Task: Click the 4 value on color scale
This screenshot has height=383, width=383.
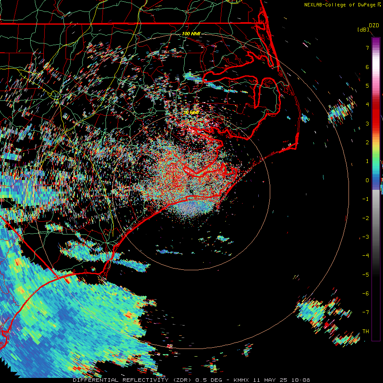Action: [x=367, y=105]
